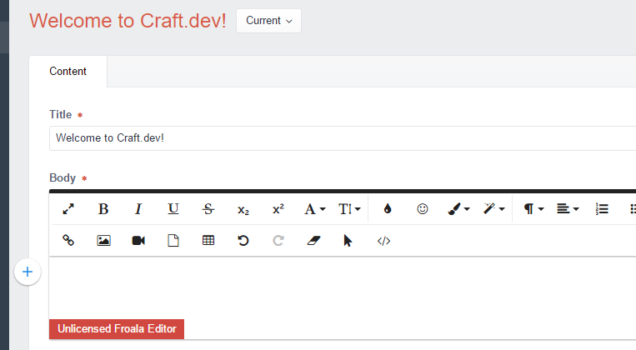Apply superscript formatting
This screenshot has height=350, width=636.
278,209
